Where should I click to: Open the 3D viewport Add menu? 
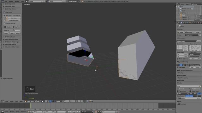(16, 101)
